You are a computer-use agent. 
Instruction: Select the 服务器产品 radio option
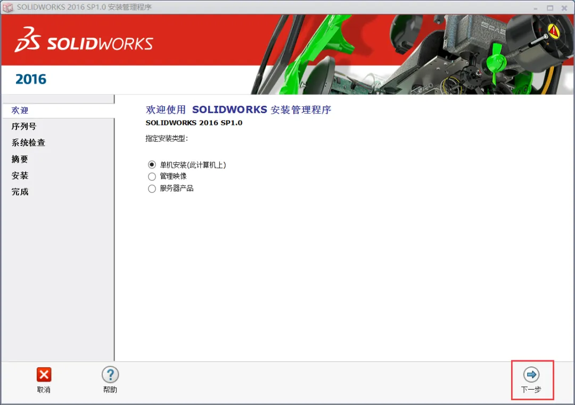click(152, 189)
